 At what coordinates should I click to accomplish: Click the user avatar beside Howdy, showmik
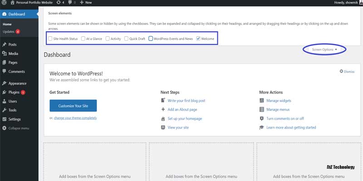pyautogui.click(x=361, y=3)
